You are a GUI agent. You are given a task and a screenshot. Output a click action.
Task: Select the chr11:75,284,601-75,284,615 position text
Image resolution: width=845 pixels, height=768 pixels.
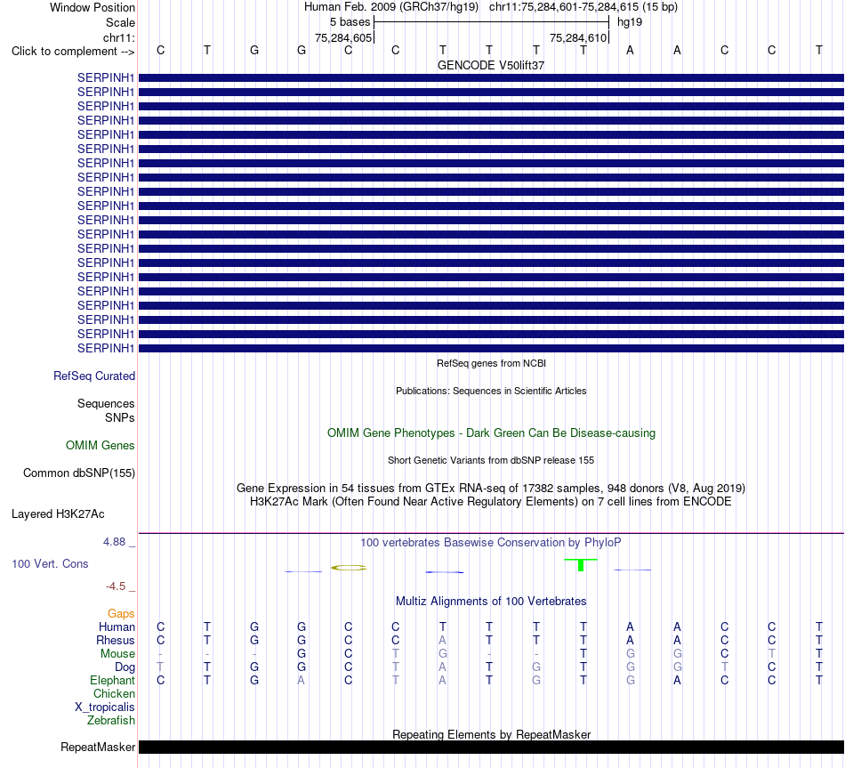564,7
